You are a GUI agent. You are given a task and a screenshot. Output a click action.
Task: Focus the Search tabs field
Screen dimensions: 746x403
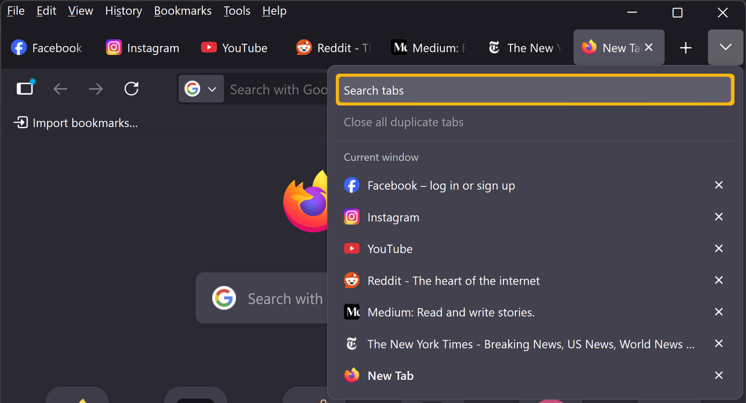click(535, 90)
